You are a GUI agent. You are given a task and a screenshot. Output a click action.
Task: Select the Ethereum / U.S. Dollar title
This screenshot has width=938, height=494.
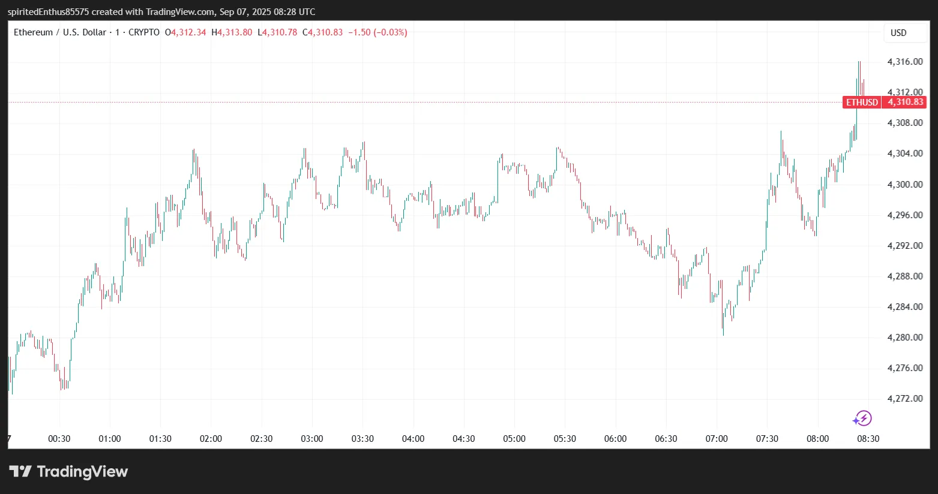(x=60, y=32)
